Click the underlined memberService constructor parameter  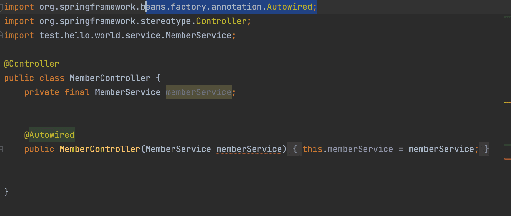pos(249,149)
